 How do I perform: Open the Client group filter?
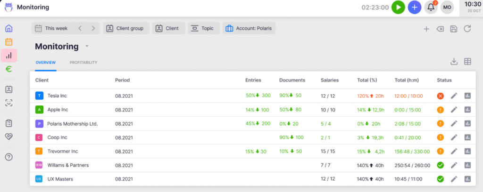tap(126, 28)
